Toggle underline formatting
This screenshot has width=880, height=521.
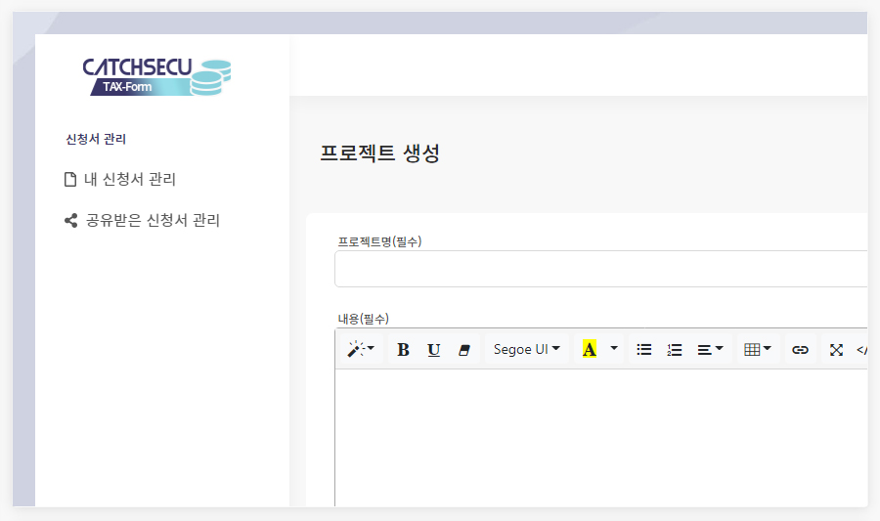coord(433,349)
